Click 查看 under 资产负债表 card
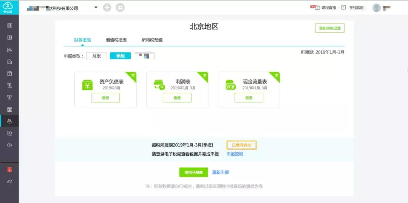The width and height of the screenshot is (408, 203). 105,98
